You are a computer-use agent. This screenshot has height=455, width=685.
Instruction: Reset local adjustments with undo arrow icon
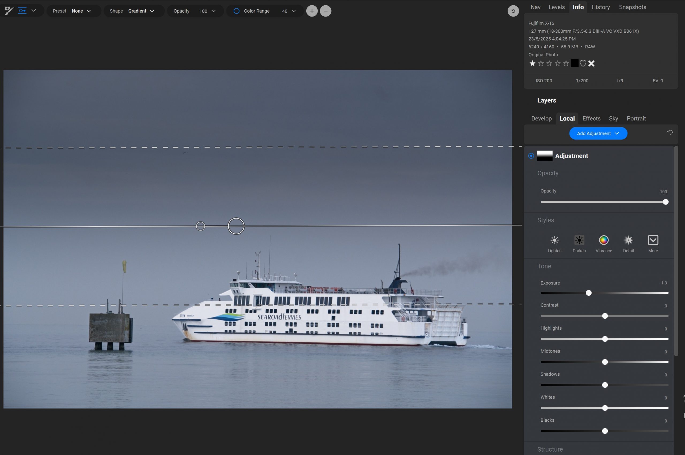click(669, 132)
